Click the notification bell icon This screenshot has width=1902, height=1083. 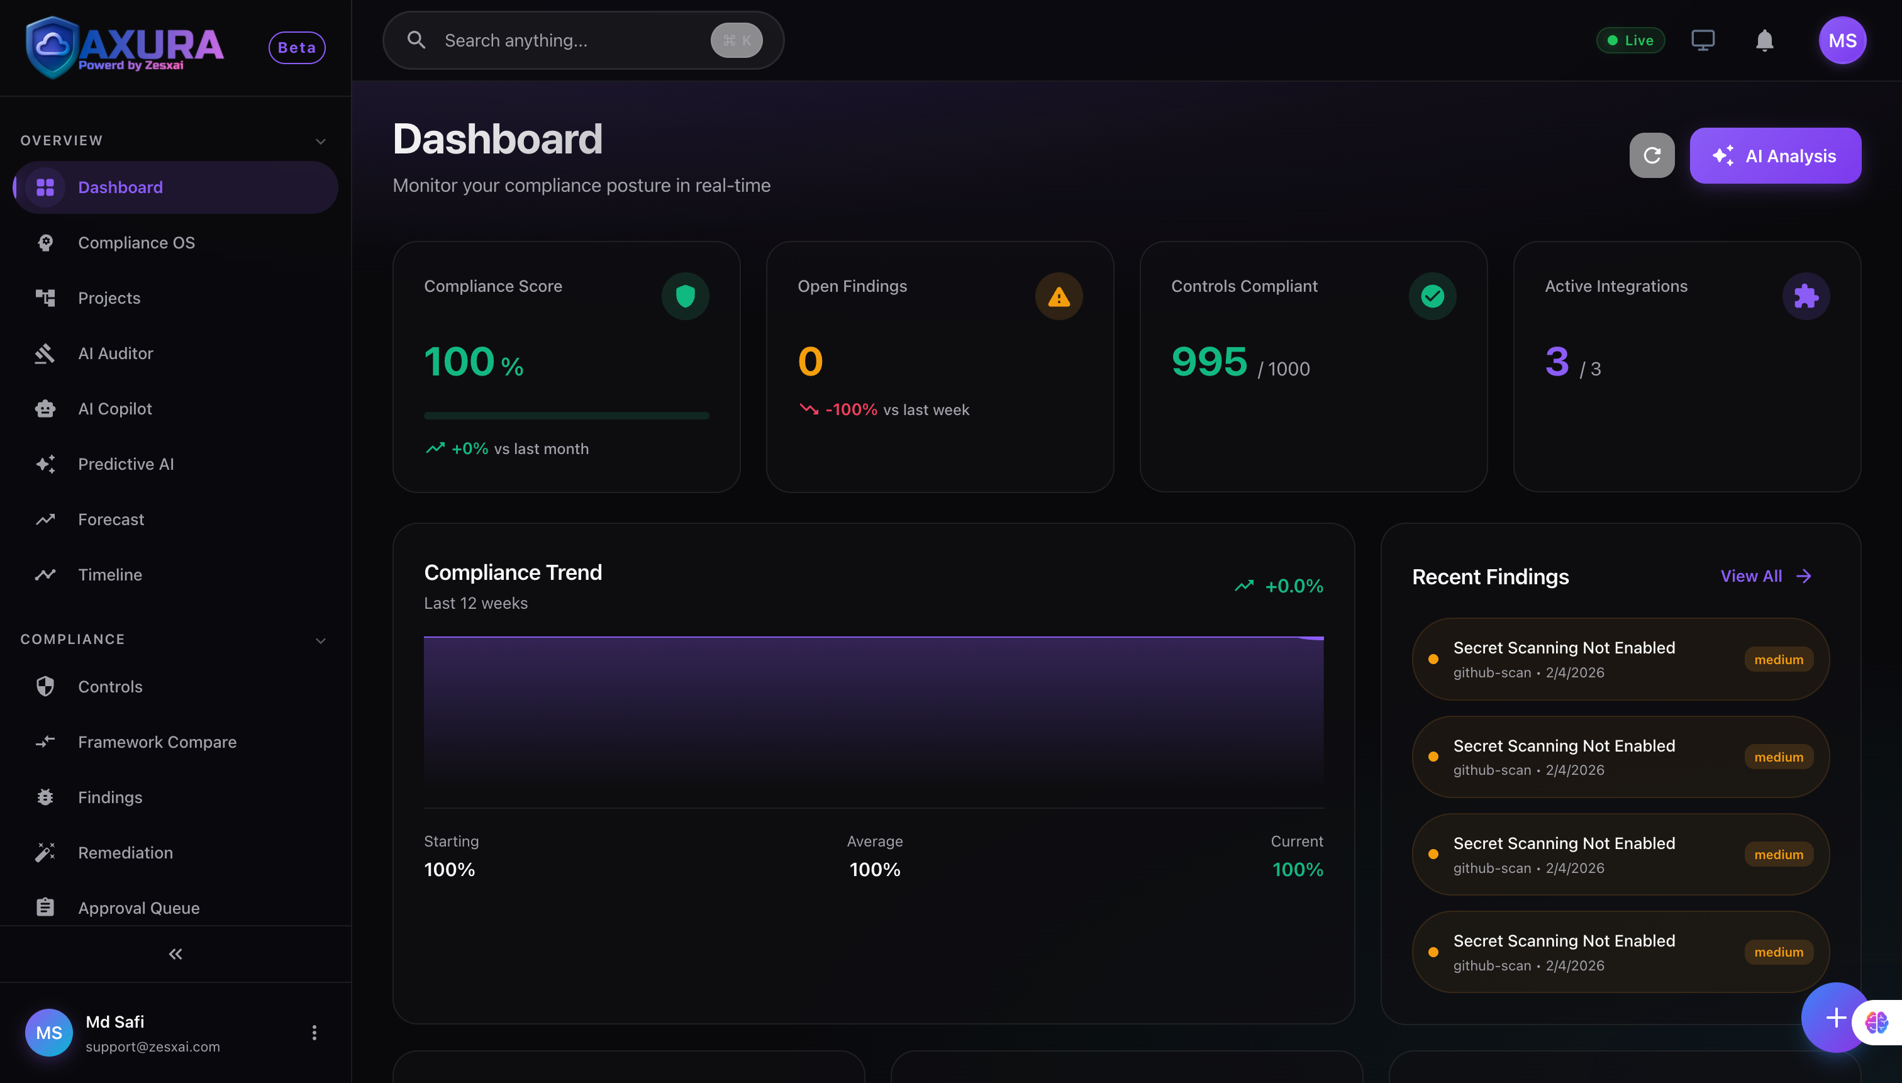pyautogui.click(x=1763, y=40)
